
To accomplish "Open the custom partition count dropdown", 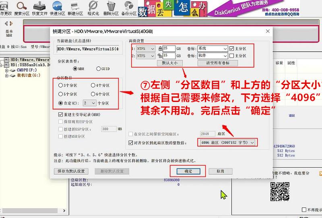I will [x=89, y=103].
